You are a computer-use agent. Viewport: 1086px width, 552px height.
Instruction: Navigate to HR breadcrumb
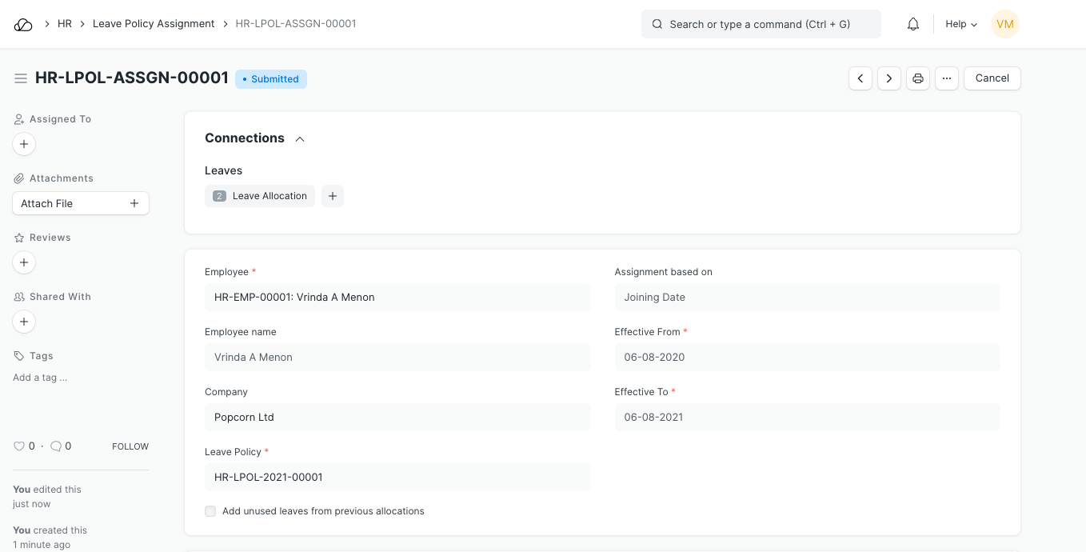[x=65, y=24]
